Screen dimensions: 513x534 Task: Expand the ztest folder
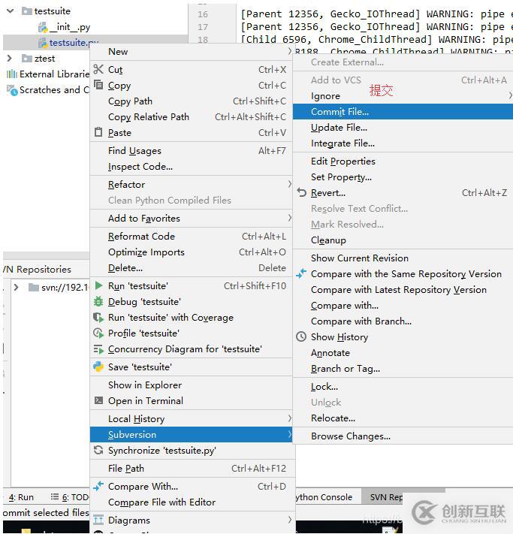[10, 59]
